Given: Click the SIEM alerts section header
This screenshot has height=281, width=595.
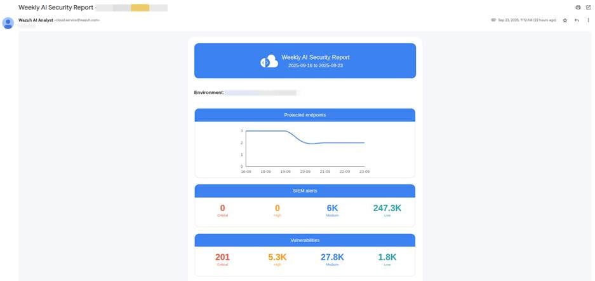Looking at the screenshot, I should [305, 191].
